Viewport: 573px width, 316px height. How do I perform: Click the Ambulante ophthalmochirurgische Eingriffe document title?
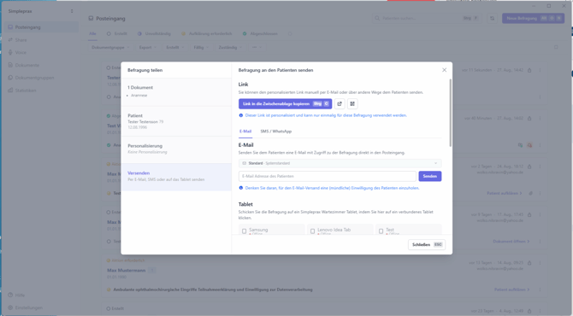[213, 290]
